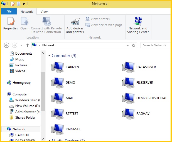Open Network and Sharing Center
Viewport: 172px width, 142px height.
[138, 25]
